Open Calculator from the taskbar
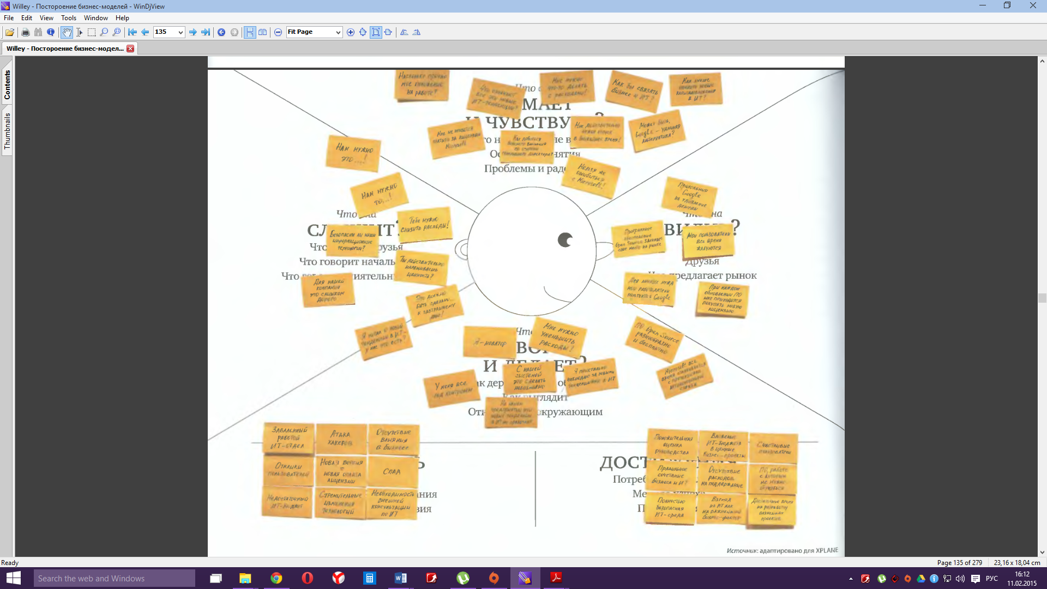1047x589 pixels. pos(370,578)
